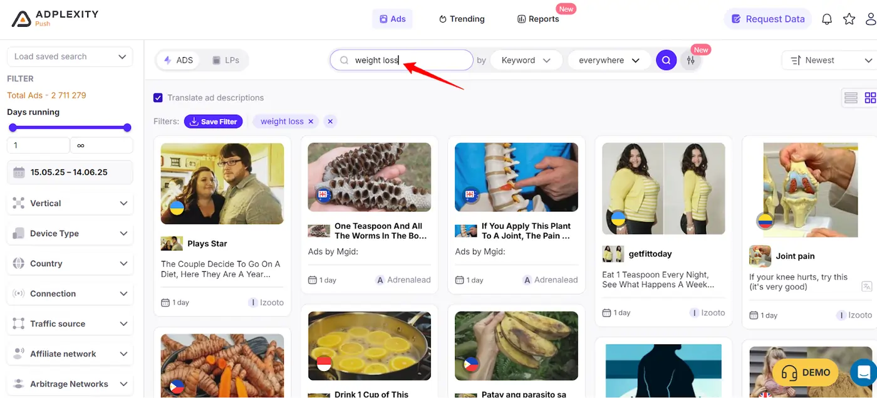Click the Plays Star advertiser avatar
Screen dimensions: 877x398
[x=172, y=243]
